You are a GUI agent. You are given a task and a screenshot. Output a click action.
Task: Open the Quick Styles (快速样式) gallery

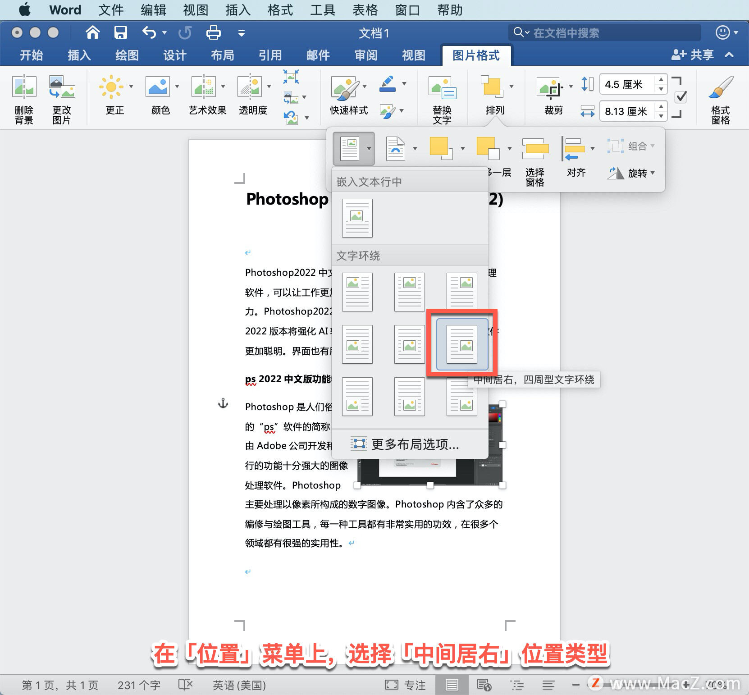click(x=346, y=88)
